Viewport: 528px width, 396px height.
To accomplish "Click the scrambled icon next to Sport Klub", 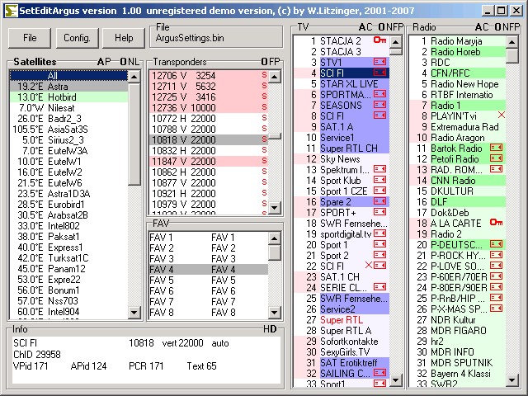I will click(379, 180).
